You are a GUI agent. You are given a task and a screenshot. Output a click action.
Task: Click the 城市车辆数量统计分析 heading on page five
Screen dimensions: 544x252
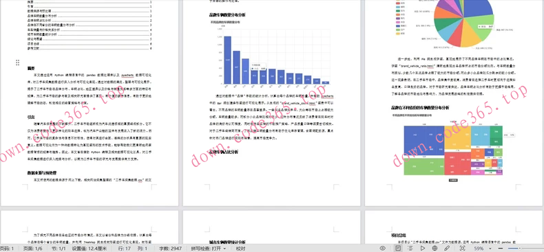227,242
